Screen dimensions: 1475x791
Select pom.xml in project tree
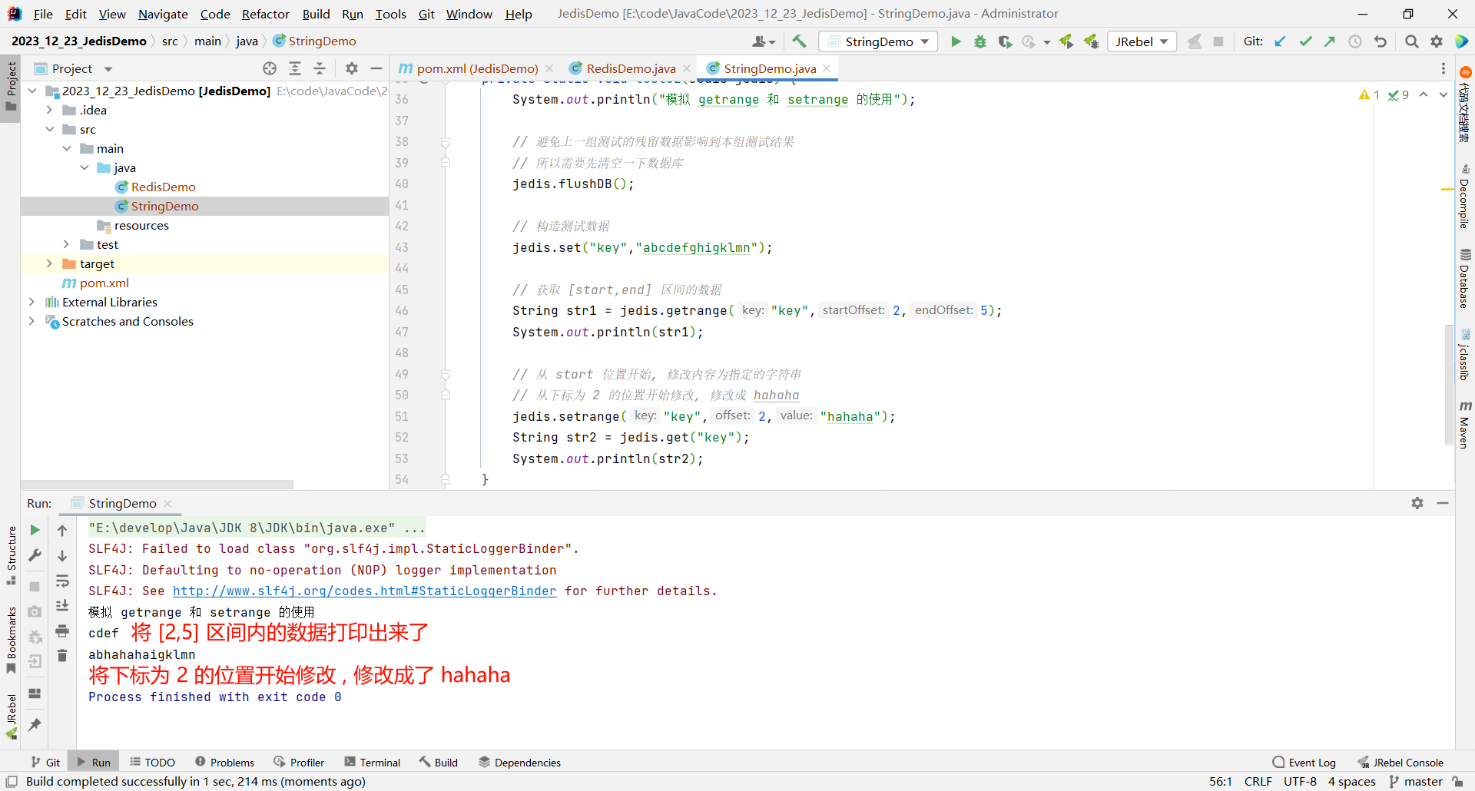pyautogui.click(x=104, y=283)
